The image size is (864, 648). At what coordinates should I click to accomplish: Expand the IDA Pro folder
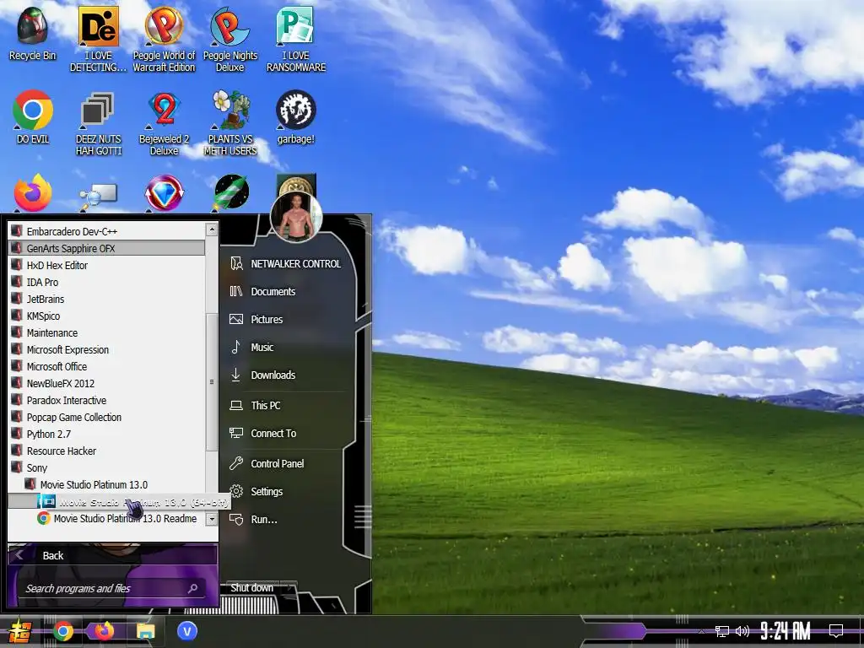tap(107, 282)
